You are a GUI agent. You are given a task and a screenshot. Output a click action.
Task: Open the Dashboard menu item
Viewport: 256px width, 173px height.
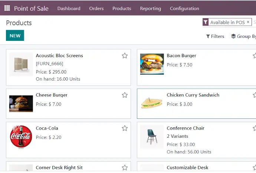(69, 9)
